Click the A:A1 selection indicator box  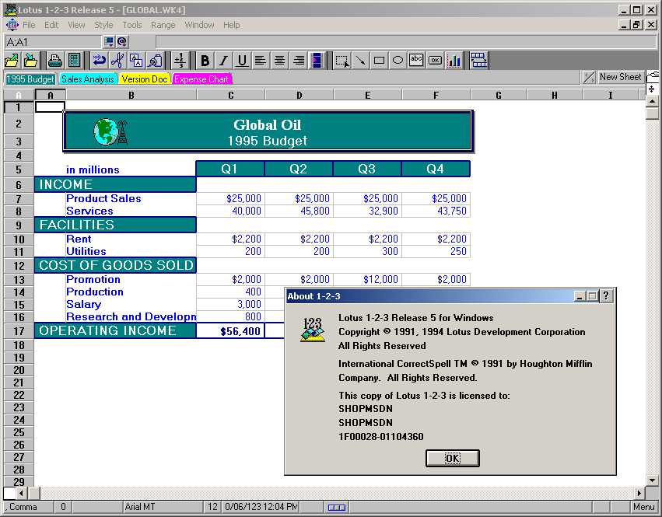click(53, 42)
